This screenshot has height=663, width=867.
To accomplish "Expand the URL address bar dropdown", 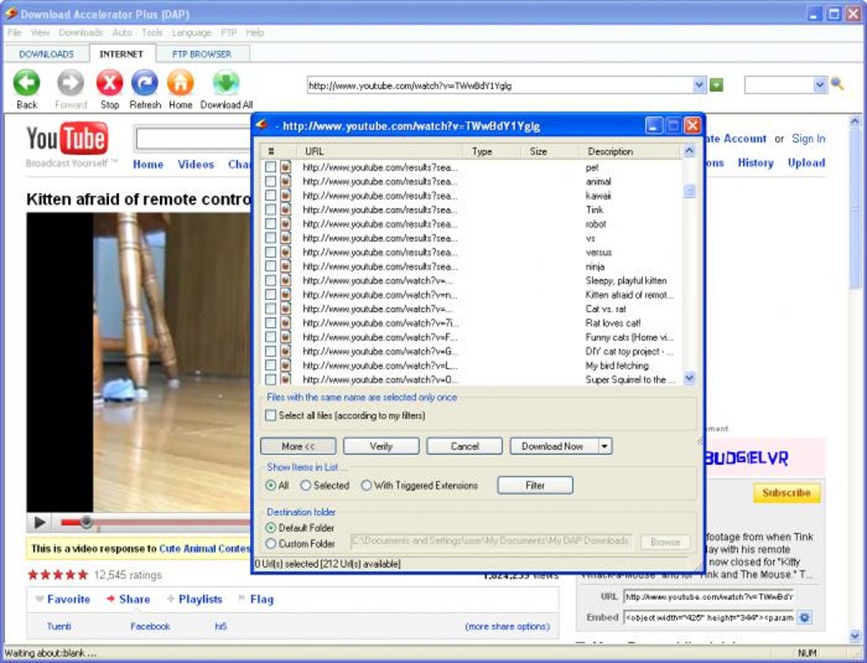I will (x=699, y=85).
